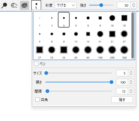Select the Smudge finger tool icon
Screen dimensions: 139x121
[x=14, y=5]
